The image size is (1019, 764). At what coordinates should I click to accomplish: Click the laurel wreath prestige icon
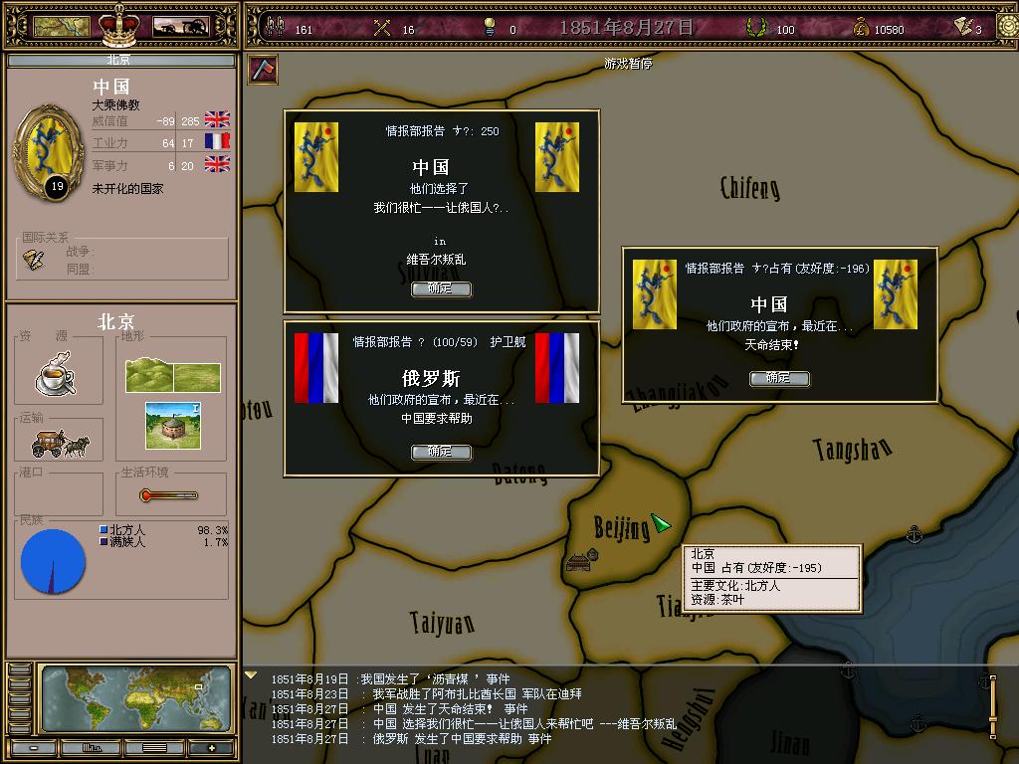(756, 27)
